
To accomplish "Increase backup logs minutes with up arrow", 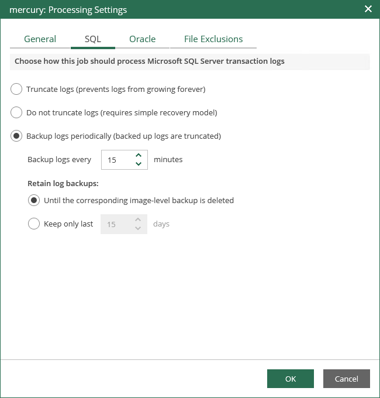I will [x=139, y=155].
